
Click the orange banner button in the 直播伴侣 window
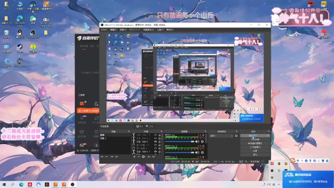88,111
